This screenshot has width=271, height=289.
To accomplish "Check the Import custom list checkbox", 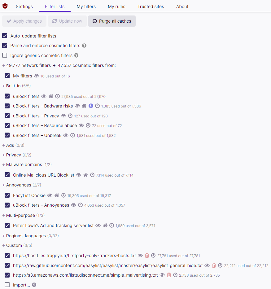I will tap(7, 285).
